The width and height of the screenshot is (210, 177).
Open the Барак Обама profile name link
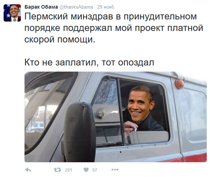[41, 7]
